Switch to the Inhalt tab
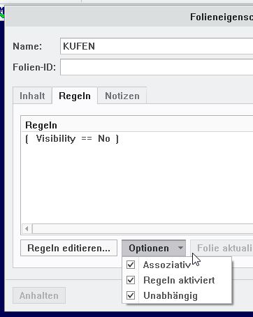This screenshot has width=253, height=317. click(x=32, y=96)
